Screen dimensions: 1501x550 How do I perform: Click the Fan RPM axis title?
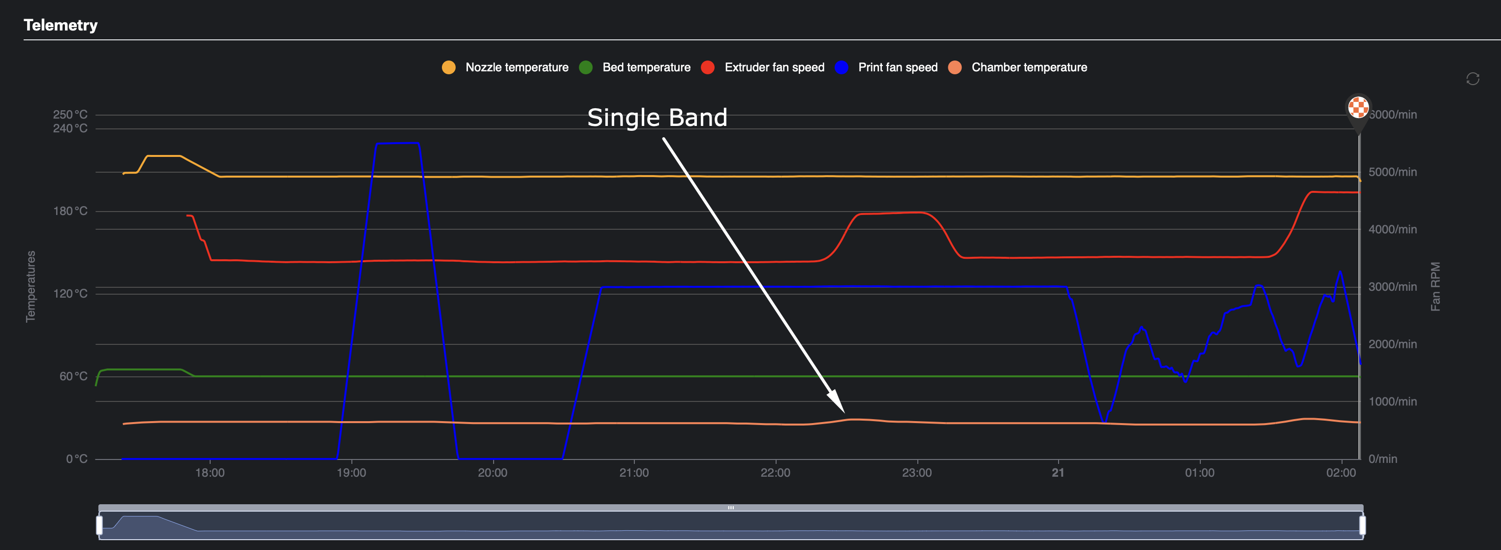point(1435,286)
